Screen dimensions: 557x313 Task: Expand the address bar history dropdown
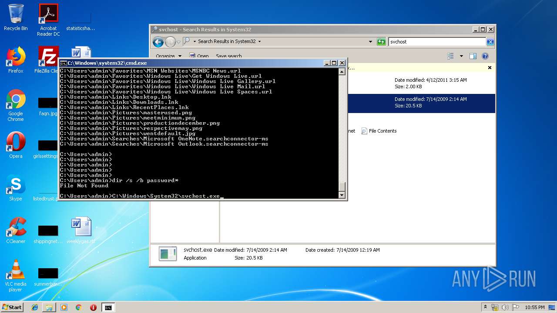[371, 42]
